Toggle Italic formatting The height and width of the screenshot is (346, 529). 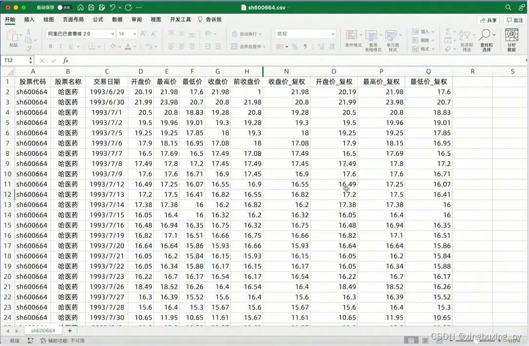[61, 46]
